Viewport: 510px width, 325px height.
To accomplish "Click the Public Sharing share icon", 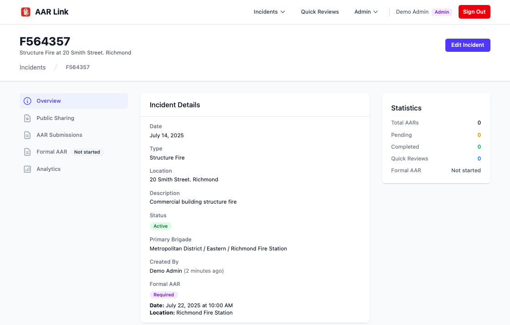I will coord(27,118).
